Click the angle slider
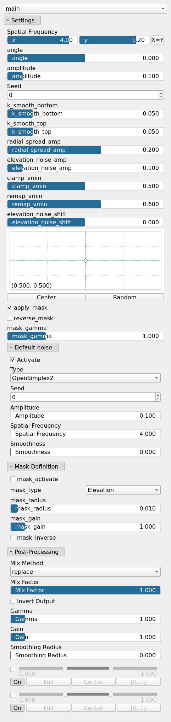This screenshot has height=722, width=171. point(85,58)
